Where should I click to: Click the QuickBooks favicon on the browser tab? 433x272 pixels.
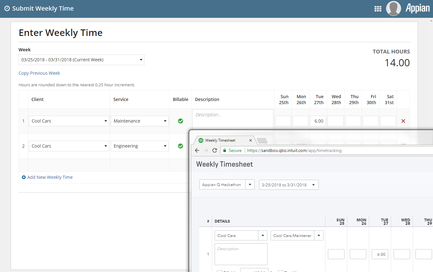tap(201, 140)
